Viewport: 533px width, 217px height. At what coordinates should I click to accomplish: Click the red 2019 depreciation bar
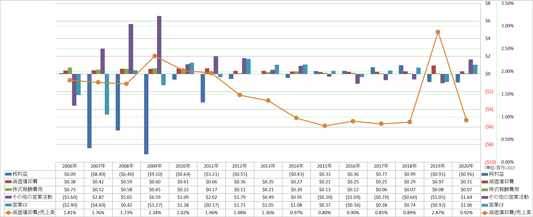pyautogui.click(x=434, y=70)
